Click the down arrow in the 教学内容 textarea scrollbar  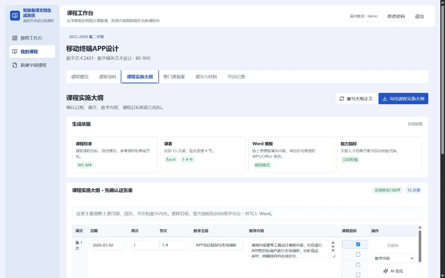coord(333,251)
